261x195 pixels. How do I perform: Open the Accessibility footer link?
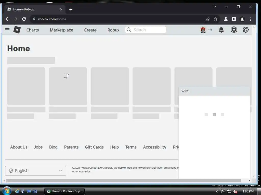coord(155,147)
